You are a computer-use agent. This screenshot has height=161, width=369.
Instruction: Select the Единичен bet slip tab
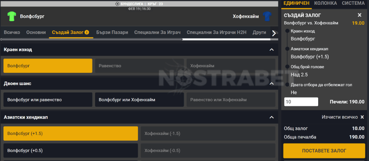296,3
